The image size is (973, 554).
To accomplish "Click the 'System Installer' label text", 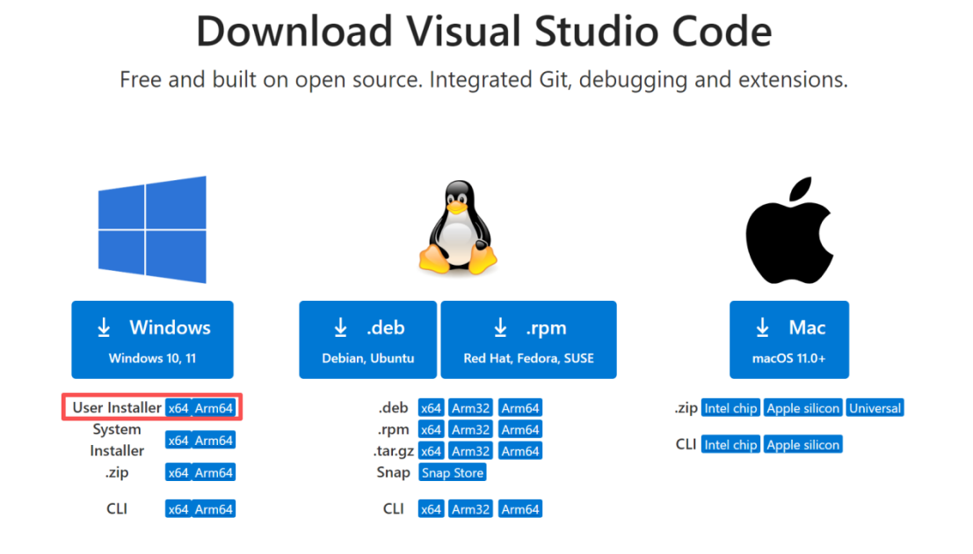I will (117, 440).
